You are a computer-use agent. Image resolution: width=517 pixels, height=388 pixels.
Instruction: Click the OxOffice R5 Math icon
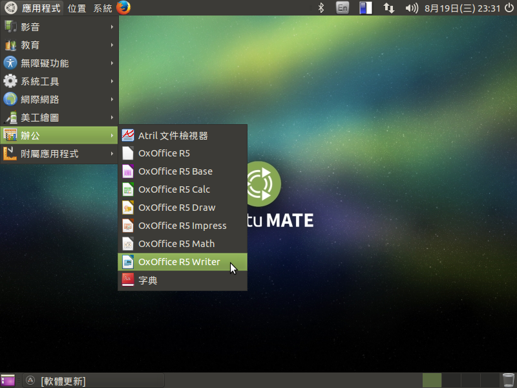coord(127,244)
